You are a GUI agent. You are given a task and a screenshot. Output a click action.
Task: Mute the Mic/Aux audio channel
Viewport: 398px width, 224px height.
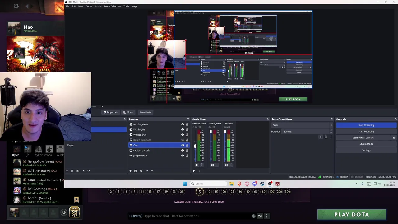point(226,165)
